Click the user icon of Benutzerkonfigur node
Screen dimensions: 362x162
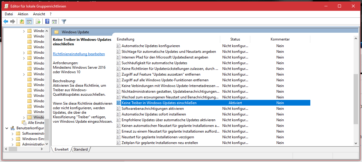click(x=13, y=128)
